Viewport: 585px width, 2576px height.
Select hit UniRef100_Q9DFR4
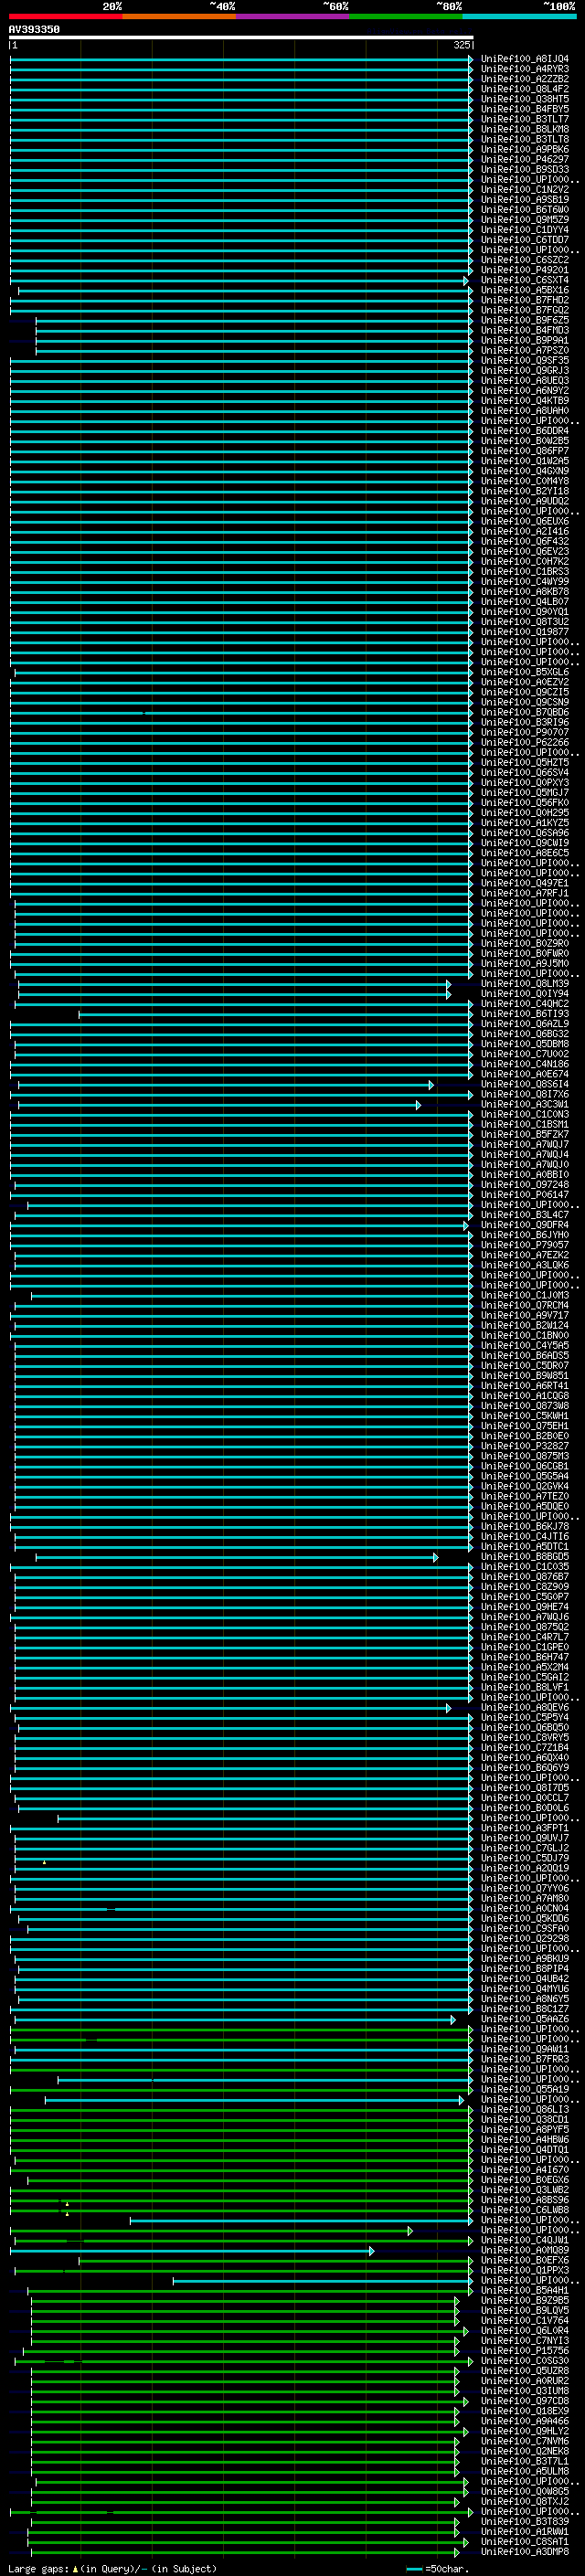(x=524, y=1225)
